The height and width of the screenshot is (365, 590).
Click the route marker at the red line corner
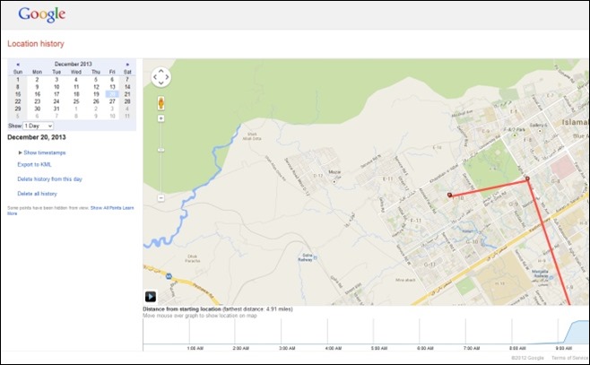click(x=527, y=178)
